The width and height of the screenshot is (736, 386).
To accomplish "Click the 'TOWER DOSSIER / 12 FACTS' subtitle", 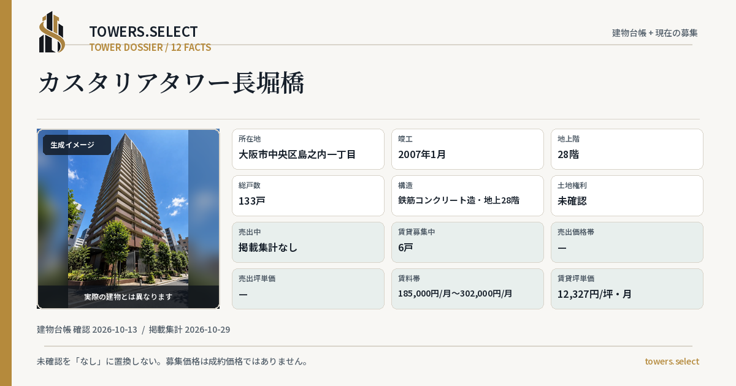I will [x=150, y=47].
